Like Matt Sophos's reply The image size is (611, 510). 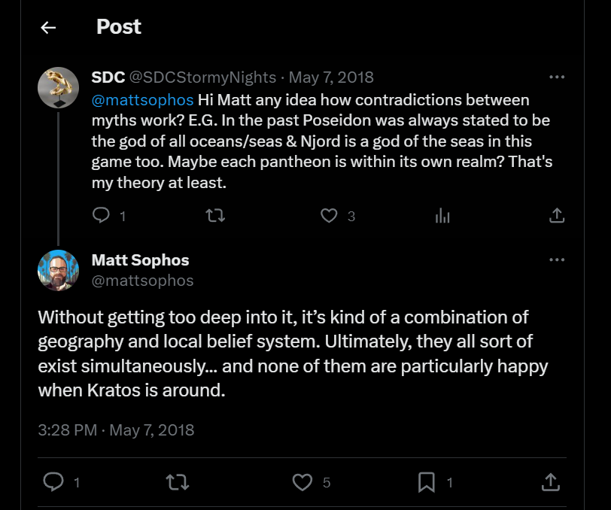pos(302,481)
